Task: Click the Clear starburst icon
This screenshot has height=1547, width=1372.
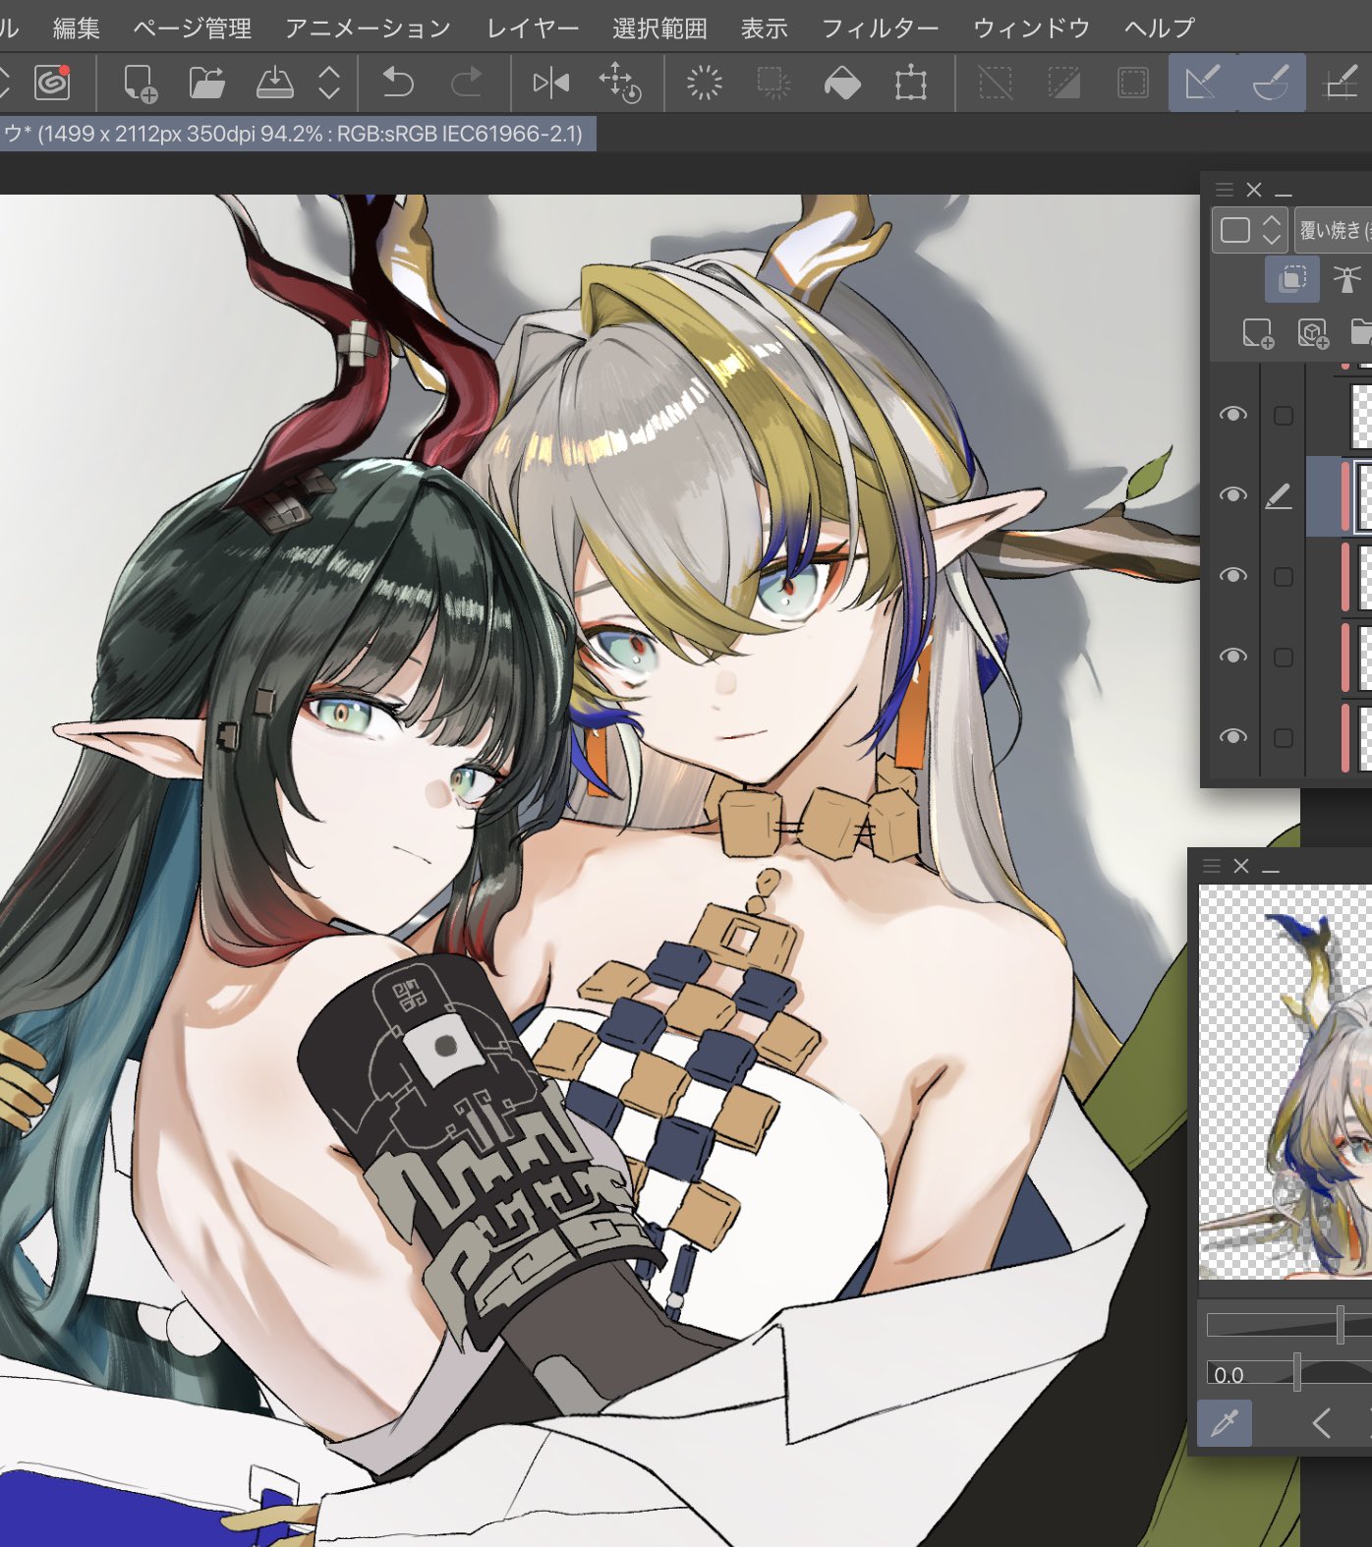Action: click(x=704, y=83)
